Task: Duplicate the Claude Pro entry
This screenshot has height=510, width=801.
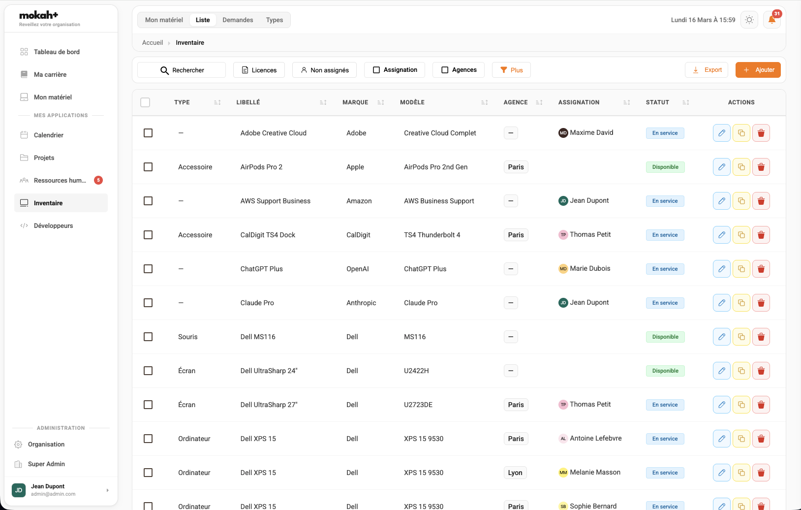Action: (x=741, y=303)
